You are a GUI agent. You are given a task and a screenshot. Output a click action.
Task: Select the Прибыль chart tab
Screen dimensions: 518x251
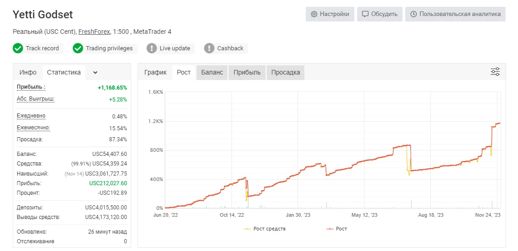[247, 73]
